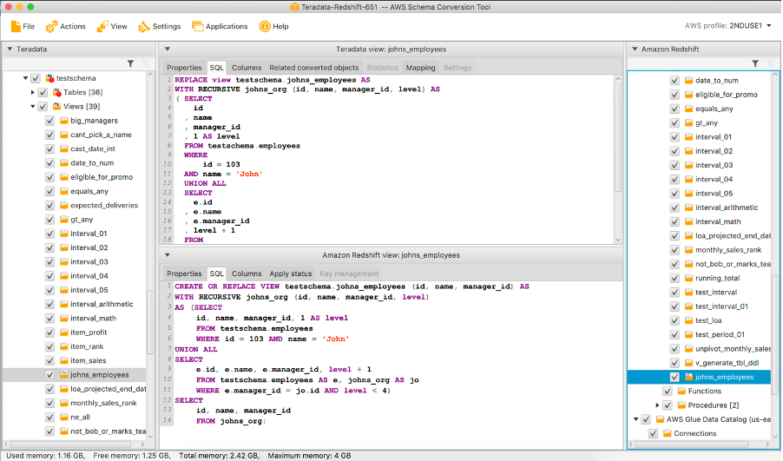
Task: Click the Amazon Redshift filter icon
Action: pos(755,63)
